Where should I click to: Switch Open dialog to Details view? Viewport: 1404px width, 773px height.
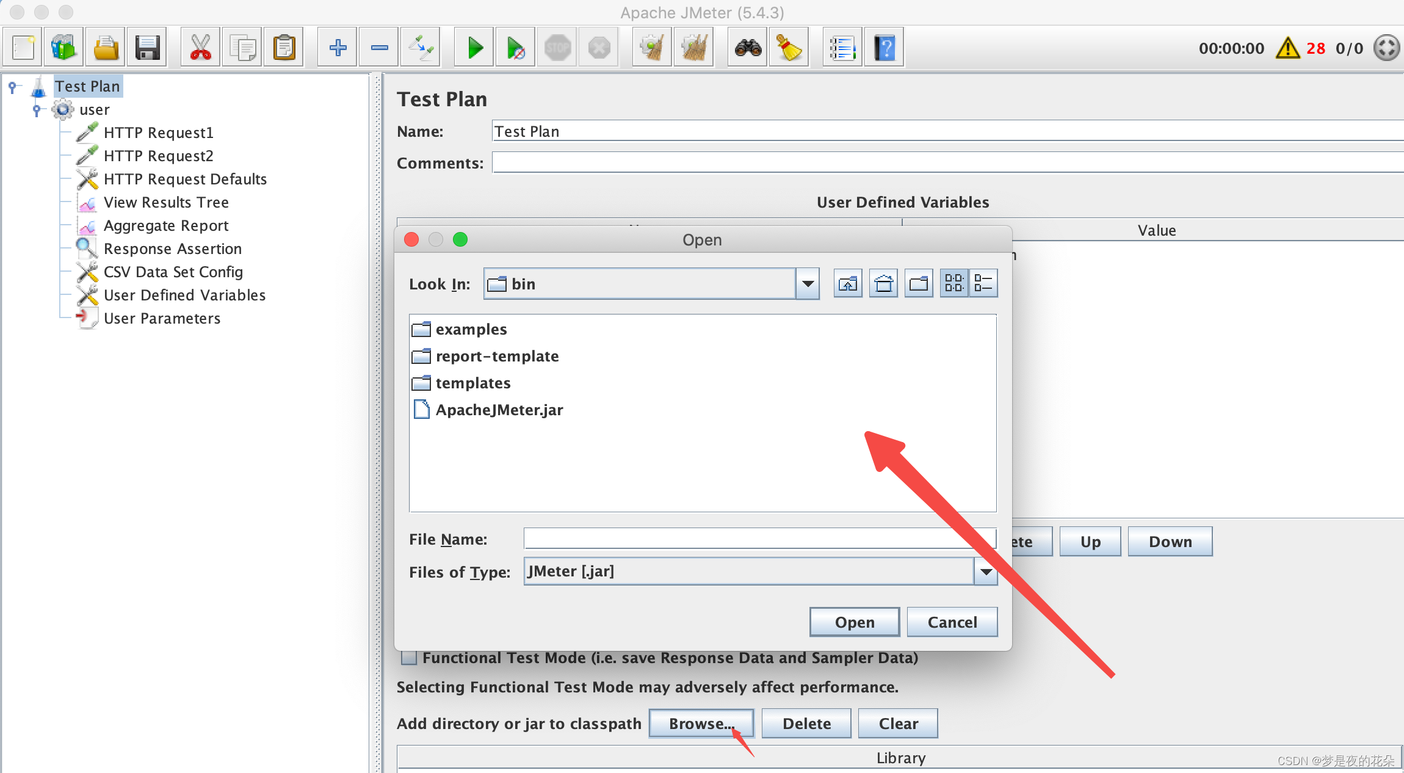coord(983,283)
